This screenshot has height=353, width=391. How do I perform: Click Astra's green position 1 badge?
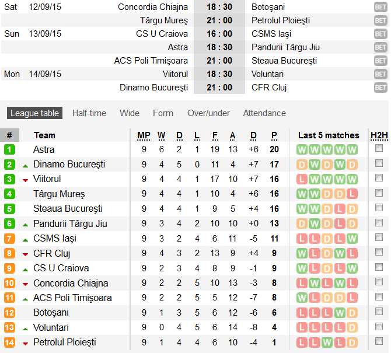[x=9, y=149]
